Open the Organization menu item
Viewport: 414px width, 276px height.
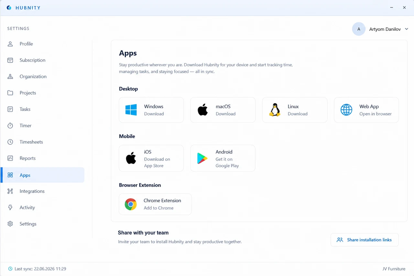click(42, 76)
